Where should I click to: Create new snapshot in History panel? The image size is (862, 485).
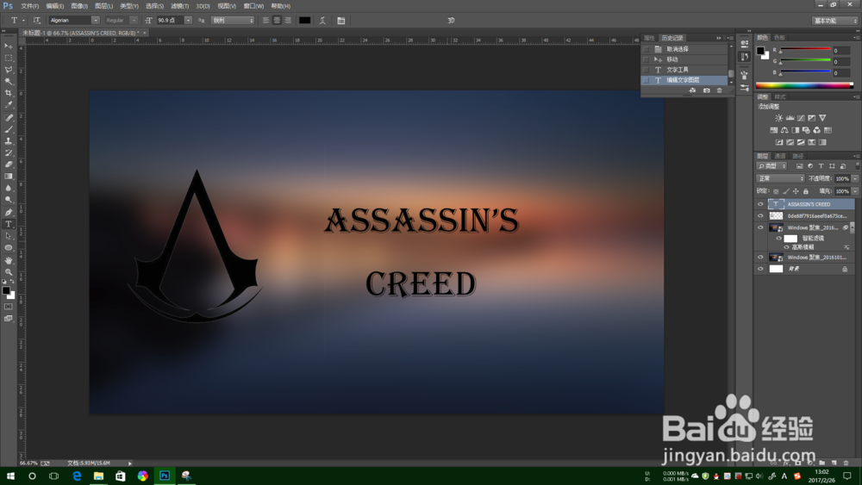click(x=707, y=90)
